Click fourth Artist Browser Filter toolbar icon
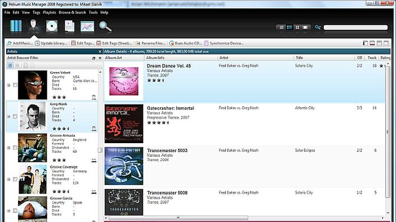Viewport: 396px width, 222px height. [x=32, y=65]
